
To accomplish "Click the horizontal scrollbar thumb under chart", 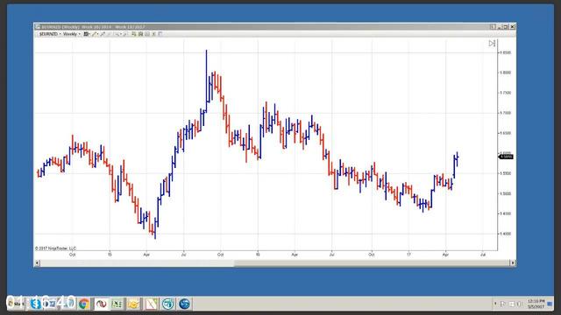I will pos(372,262).
